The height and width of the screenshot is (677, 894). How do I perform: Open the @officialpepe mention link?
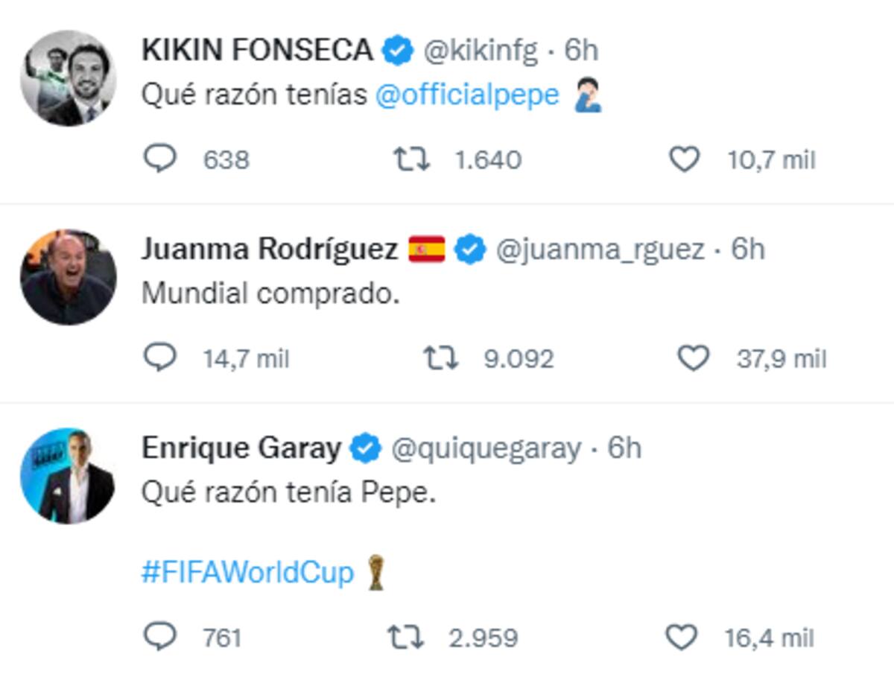(x=467, y=95)
